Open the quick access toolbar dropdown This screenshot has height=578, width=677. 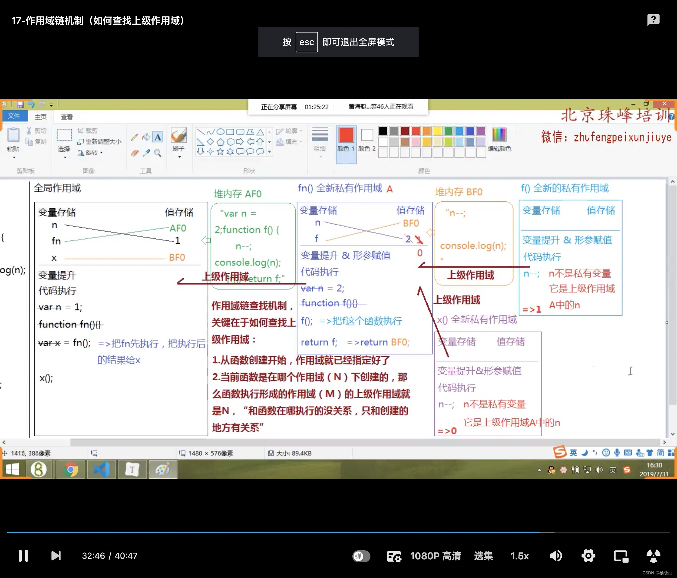(x=51, y=105)
